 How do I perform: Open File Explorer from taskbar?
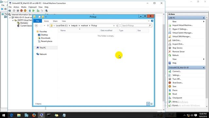[19, 115]
